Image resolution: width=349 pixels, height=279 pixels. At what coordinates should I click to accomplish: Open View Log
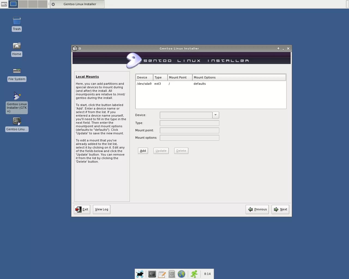pos(102,209)
